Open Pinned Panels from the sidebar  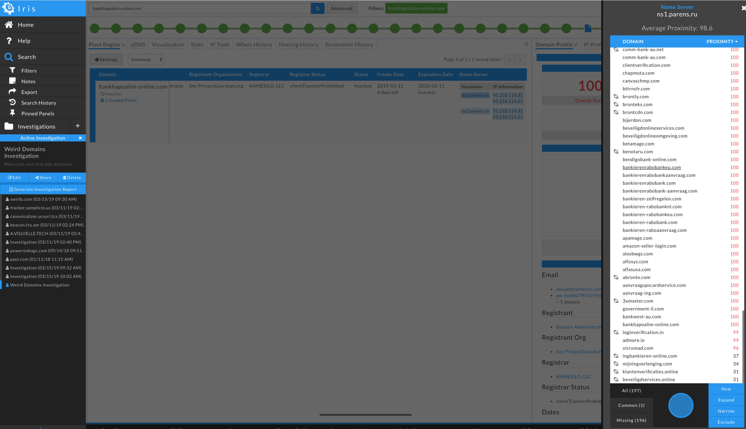[12, 113]
